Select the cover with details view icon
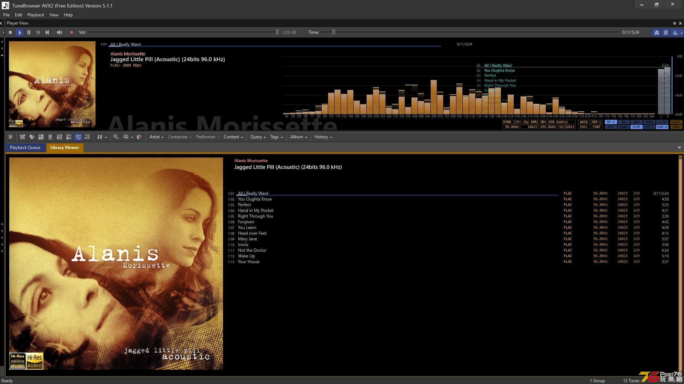 click(x=69, y=137)
